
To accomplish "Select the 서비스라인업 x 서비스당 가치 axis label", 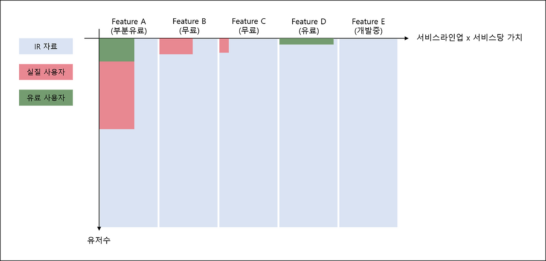I will [x=469, y=38].
